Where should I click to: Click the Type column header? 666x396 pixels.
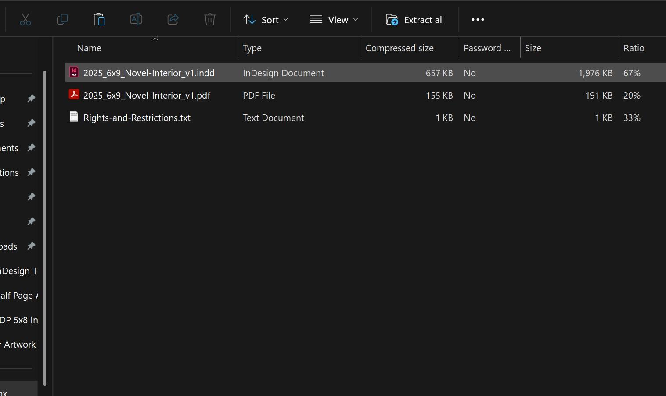click(252, 48)
